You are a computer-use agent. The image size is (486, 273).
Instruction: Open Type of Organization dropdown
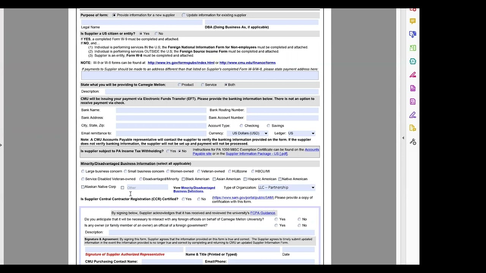click(286, 188)
